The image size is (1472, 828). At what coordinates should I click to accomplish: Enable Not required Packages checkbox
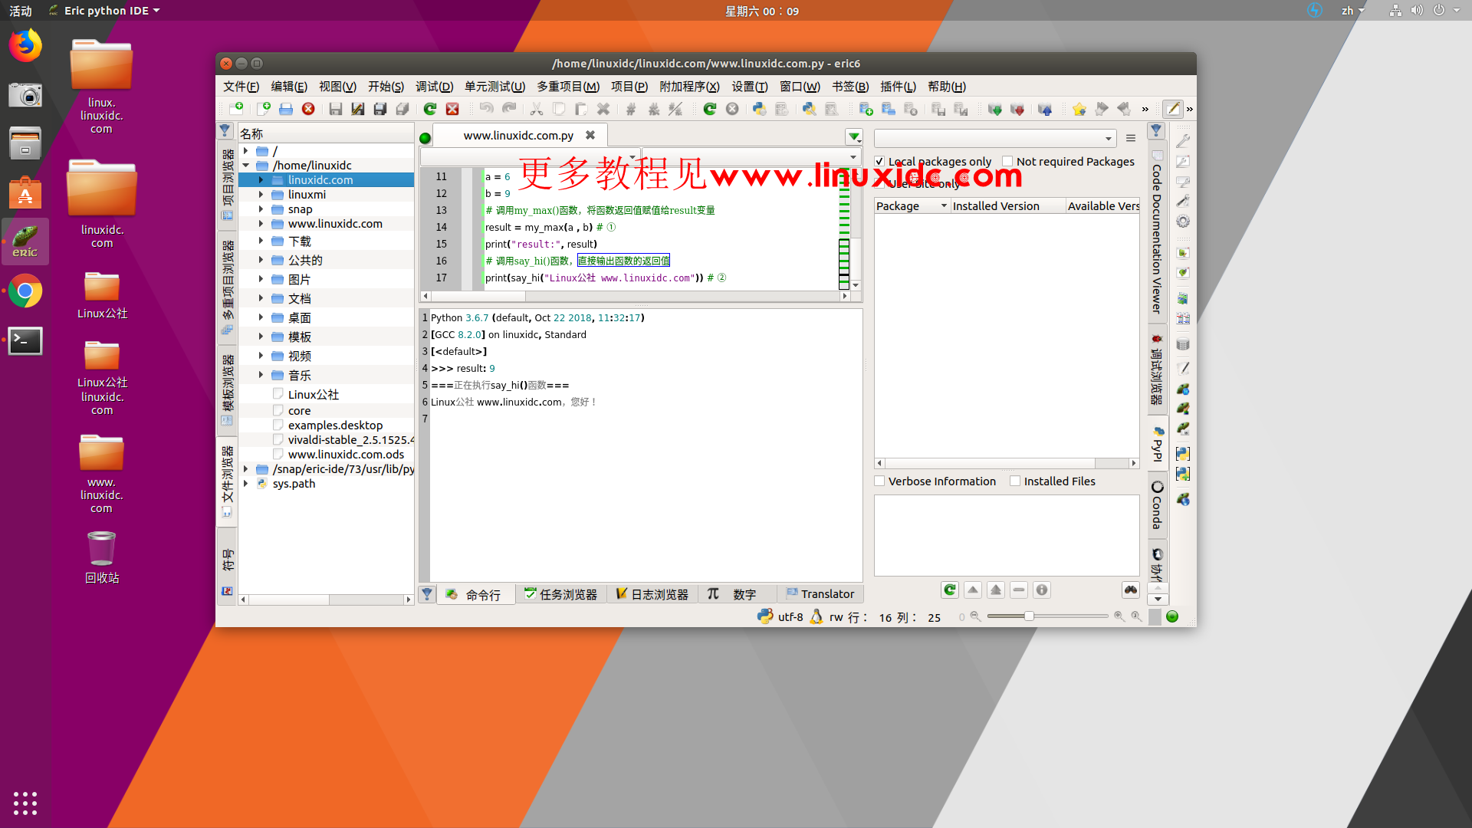pyautogui.click(x=1007, y=161)
